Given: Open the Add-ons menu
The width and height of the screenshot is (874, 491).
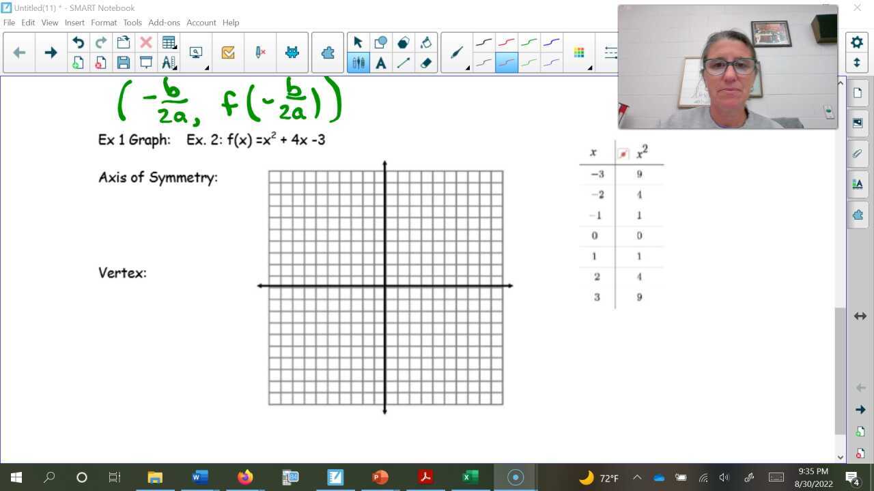Looking at the screenshot, I should click(164, 22).
